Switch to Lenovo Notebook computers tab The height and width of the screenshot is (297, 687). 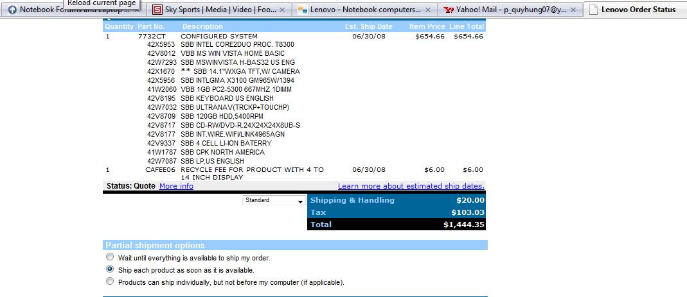(x=366, y=10)
